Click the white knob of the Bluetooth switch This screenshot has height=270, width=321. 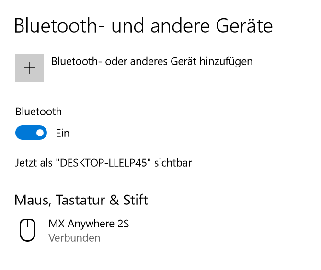(x=40, y=133)
